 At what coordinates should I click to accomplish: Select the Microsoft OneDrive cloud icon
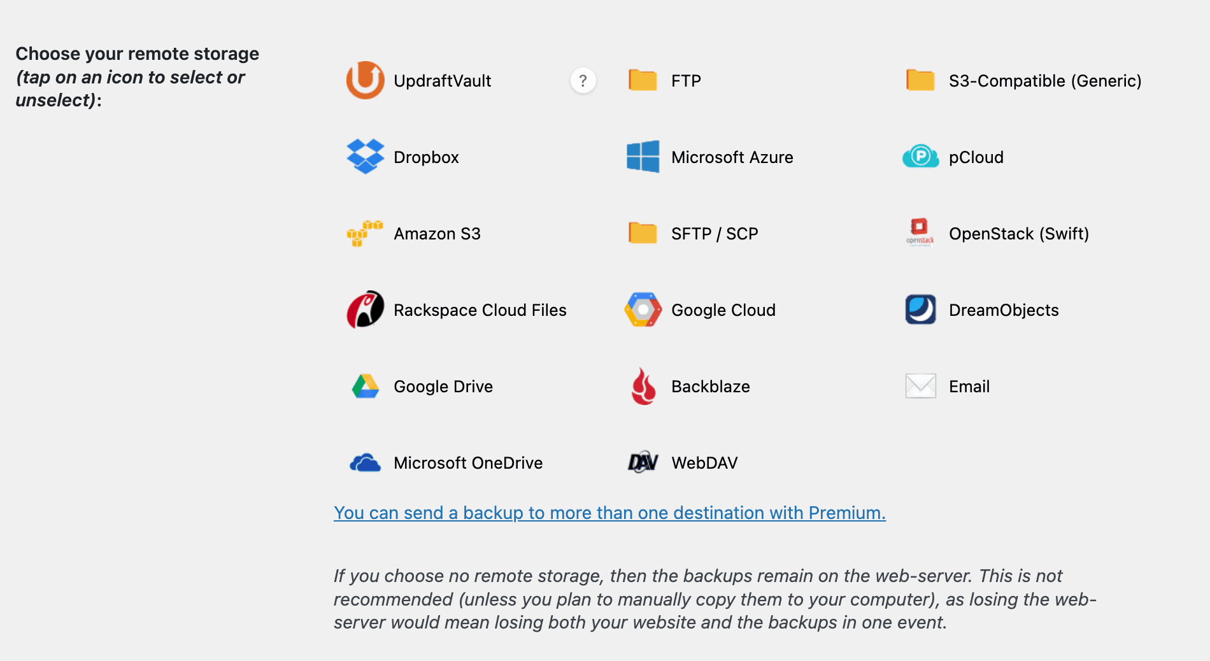tap(365, 462)
